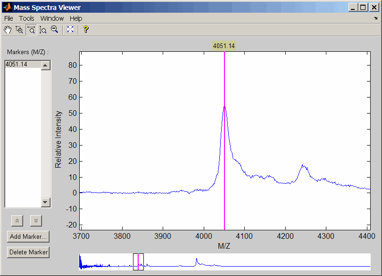Jump to next marker with down chevrons button
Image resolution: width=382 pixels, height=276 pixels.
[x=36, y=221]
